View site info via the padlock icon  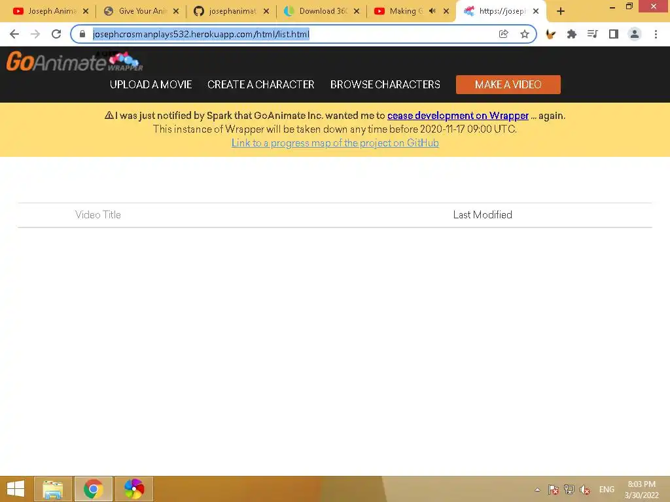click(x=82, y=34)
